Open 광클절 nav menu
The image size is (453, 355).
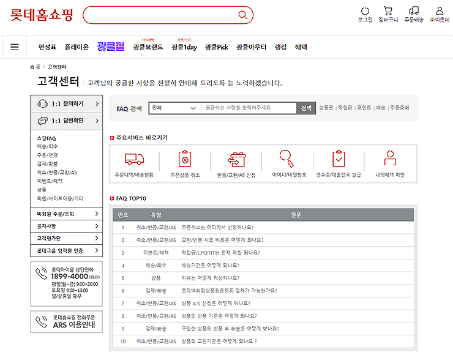tap(111, 47)
